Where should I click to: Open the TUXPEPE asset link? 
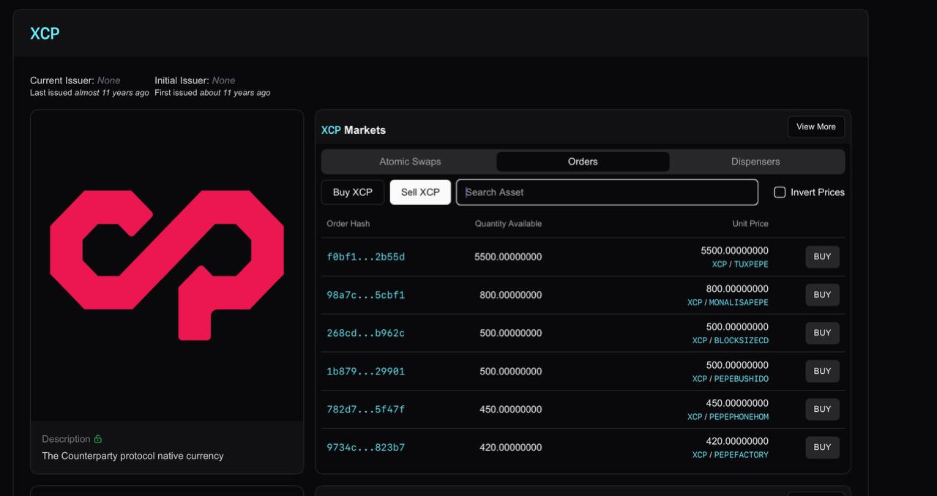point(751,264)
